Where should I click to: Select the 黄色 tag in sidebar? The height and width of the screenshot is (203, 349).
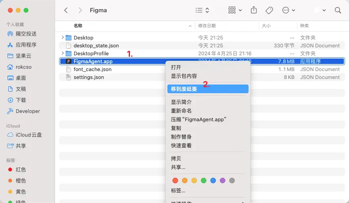(x=17, y=192)
